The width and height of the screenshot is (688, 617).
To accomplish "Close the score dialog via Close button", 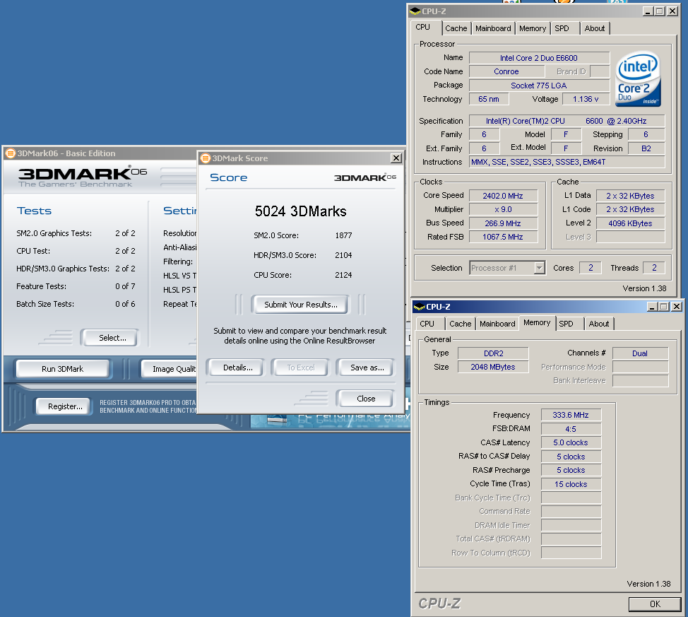I will pos(366,399).
